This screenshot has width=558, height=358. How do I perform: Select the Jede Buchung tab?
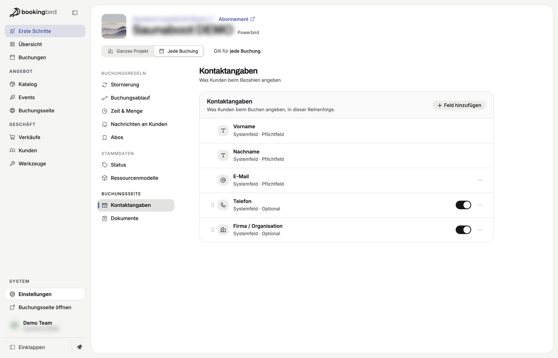(179, 51)
